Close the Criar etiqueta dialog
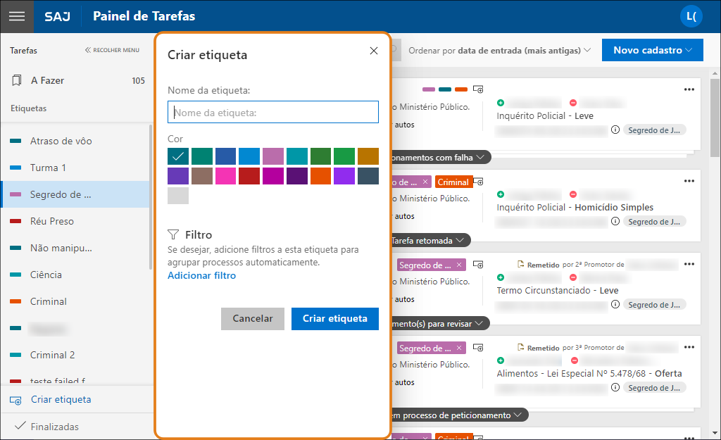Image resolution: width=721 pixels, height=440 pixels. click(x=374, y=51)
